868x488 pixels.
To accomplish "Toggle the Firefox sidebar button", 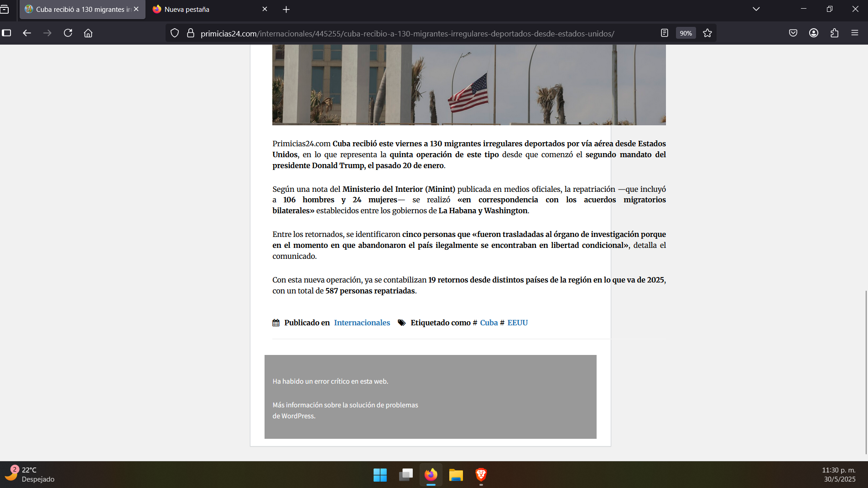I will point(6,33).
